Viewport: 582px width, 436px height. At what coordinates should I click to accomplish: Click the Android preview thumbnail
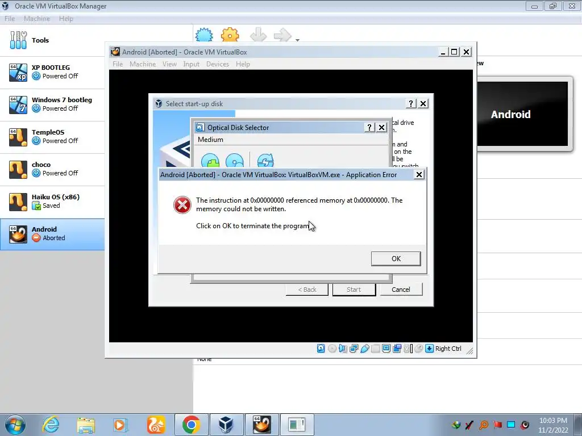click(x=522, y=114)
